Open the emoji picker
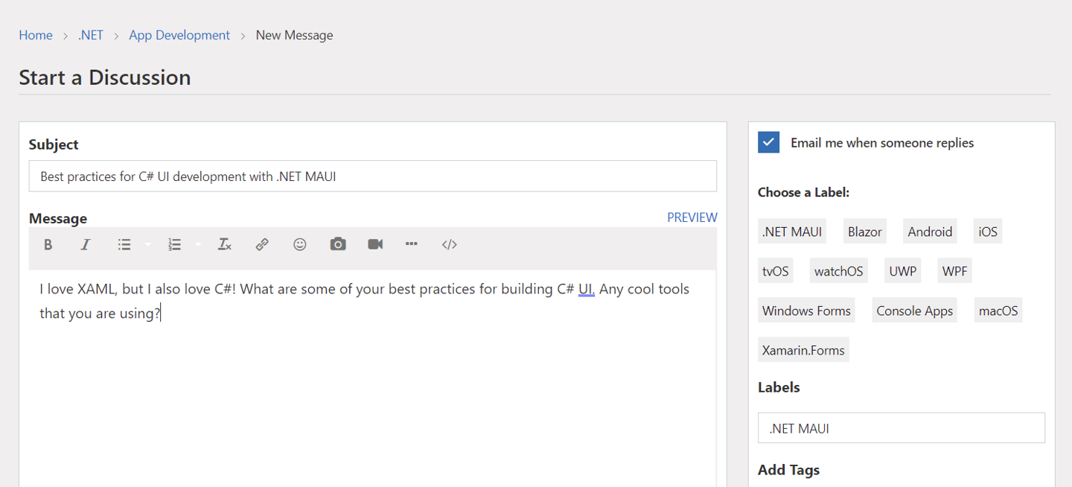The width and height of the screenshot is (1072, 487). pyautogui.click(x=299, y=244)
